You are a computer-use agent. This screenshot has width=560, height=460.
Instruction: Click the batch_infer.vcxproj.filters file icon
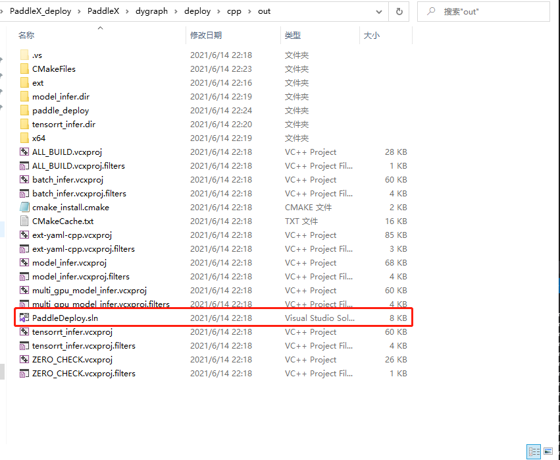tap(24, 194)
